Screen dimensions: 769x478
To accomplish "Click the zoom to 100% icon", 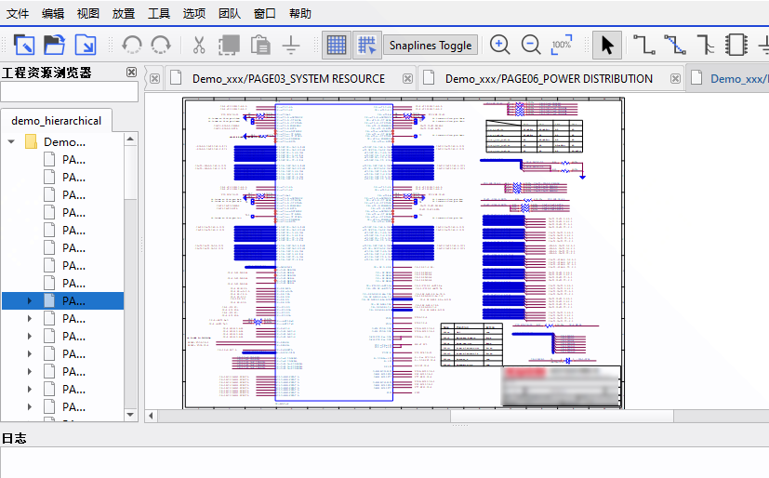I will [x=562, y=45].
